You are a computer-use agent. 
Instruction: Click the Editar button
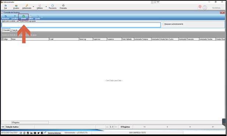[31, 17]
